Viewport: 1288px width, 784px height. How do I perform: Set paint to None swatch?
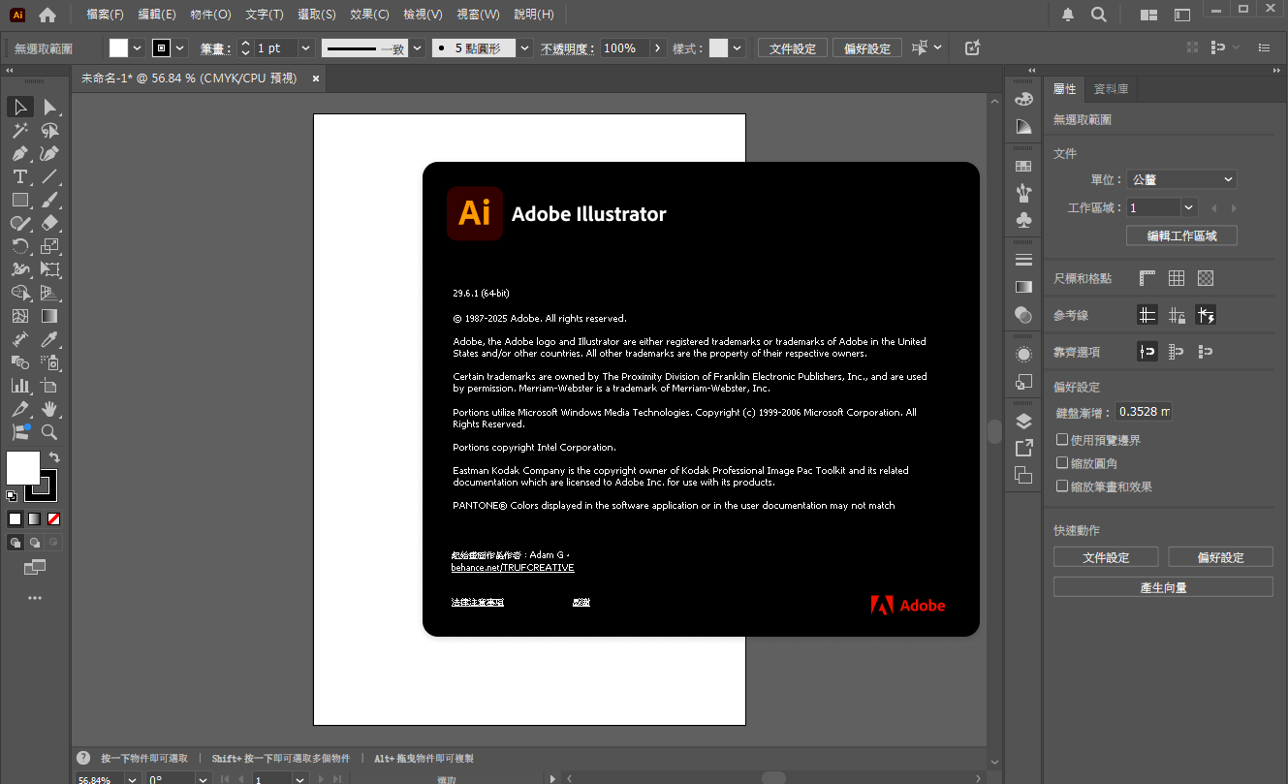54,518
